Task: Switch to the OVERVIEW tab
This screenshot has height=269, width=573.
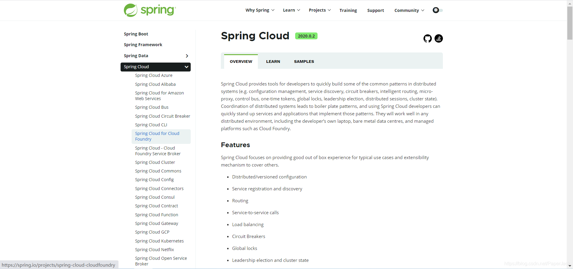Action: (241, 62)
